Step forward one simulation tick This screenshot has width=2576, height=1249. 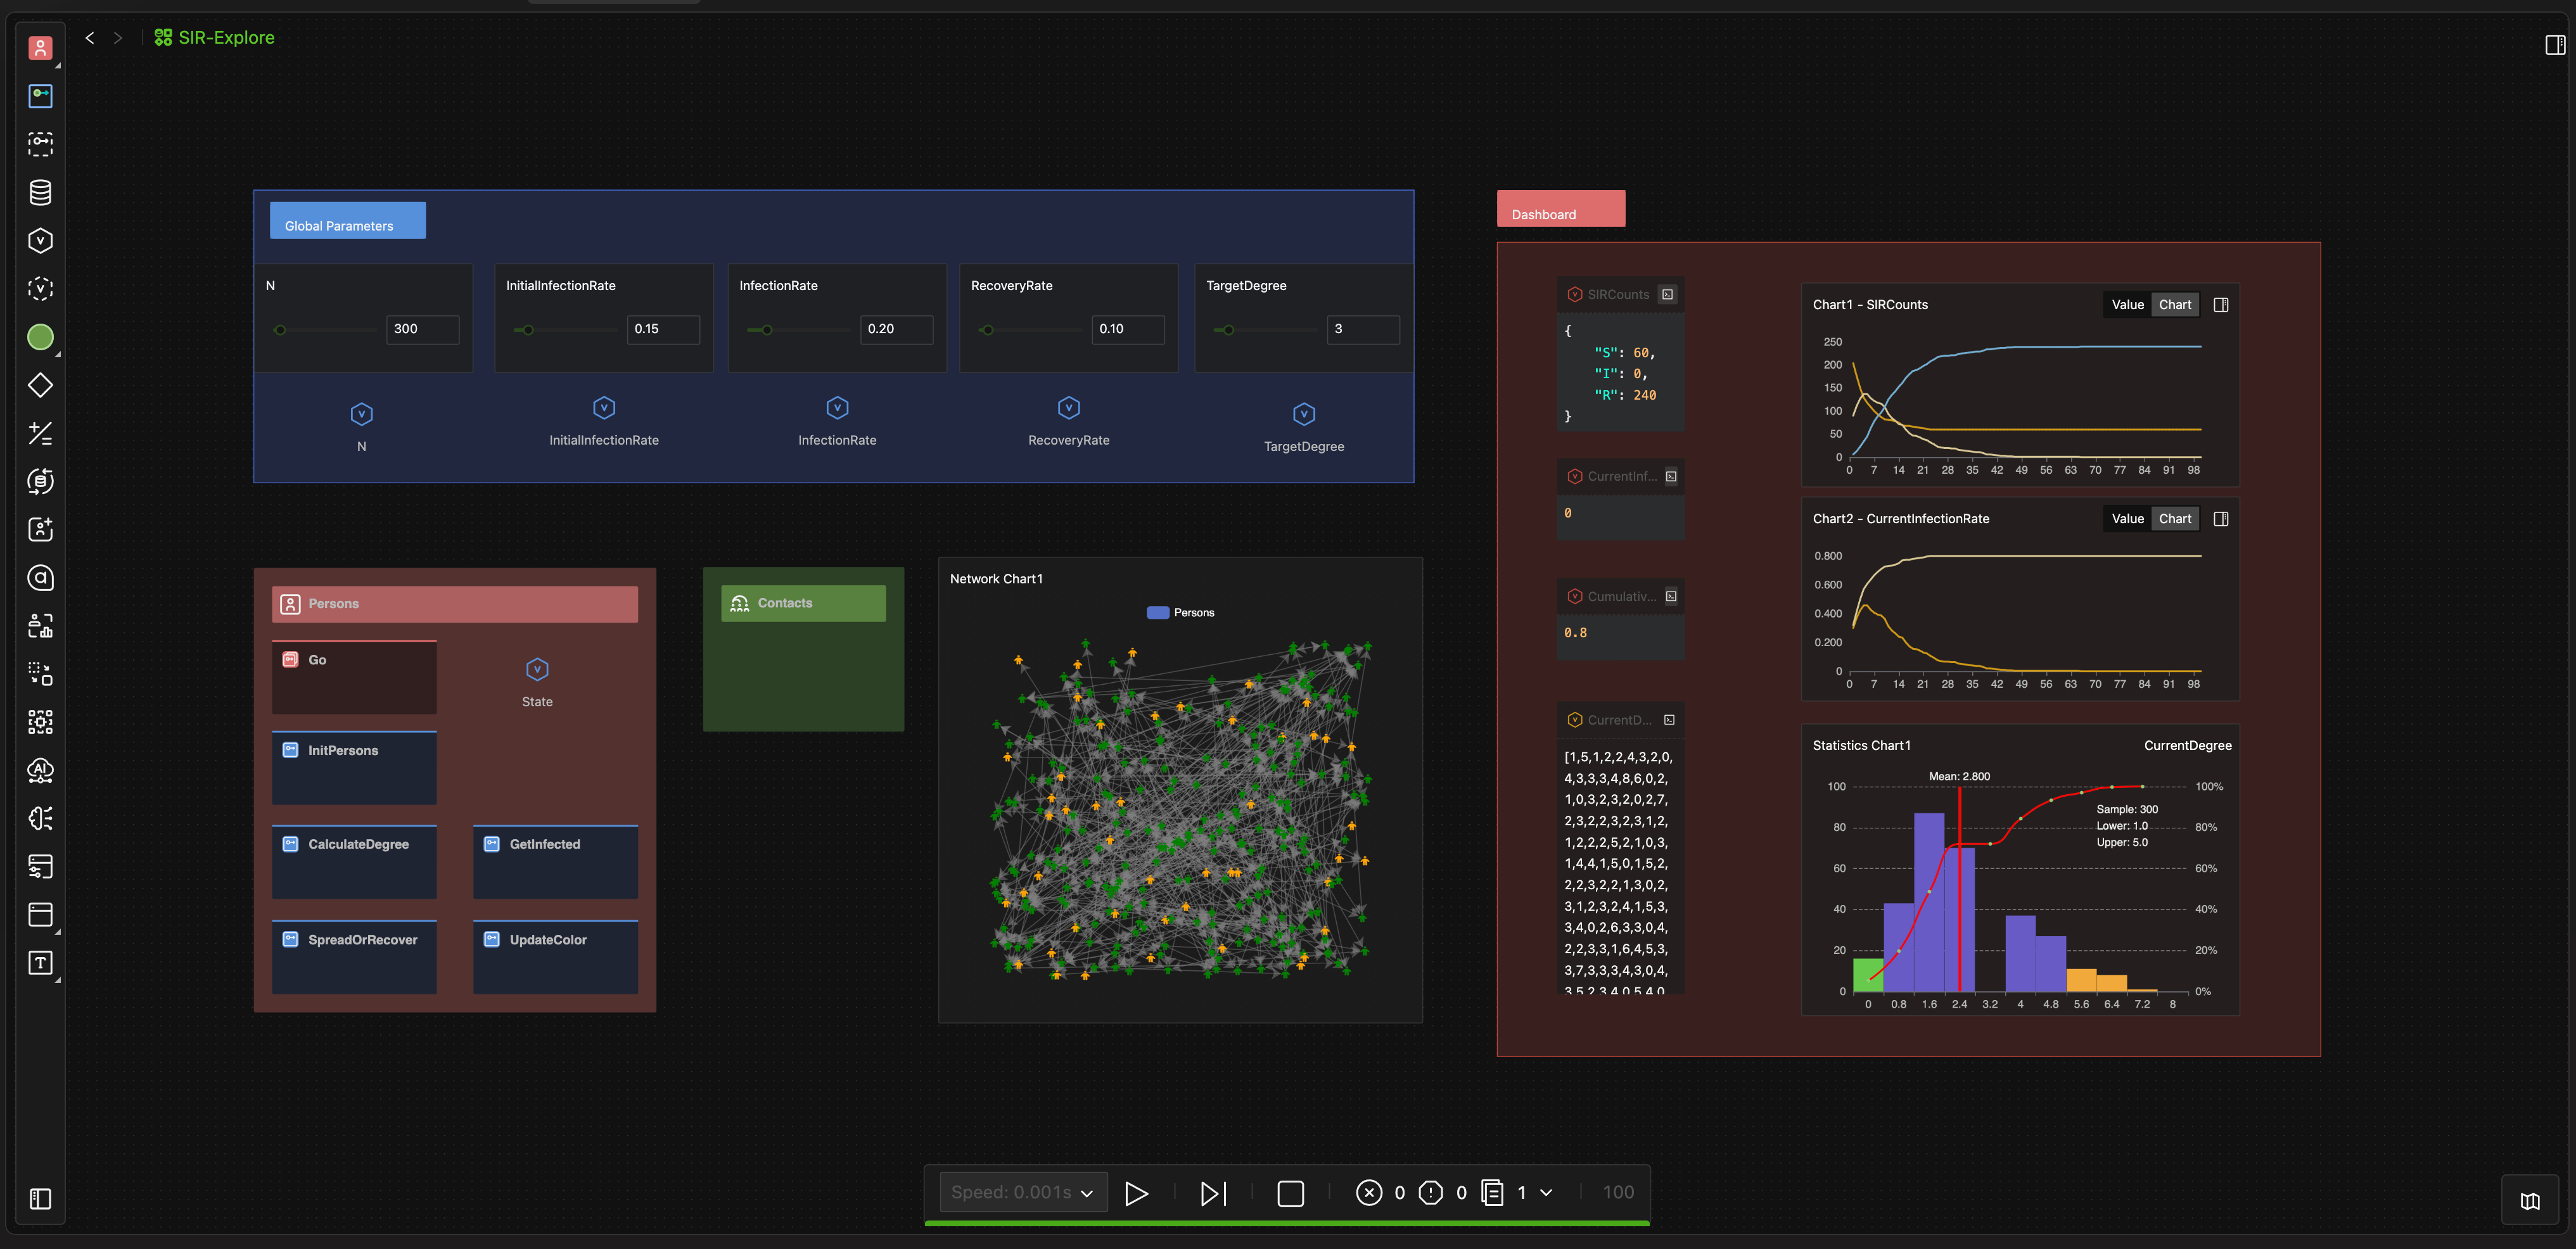click(x=1213, y=1193)
